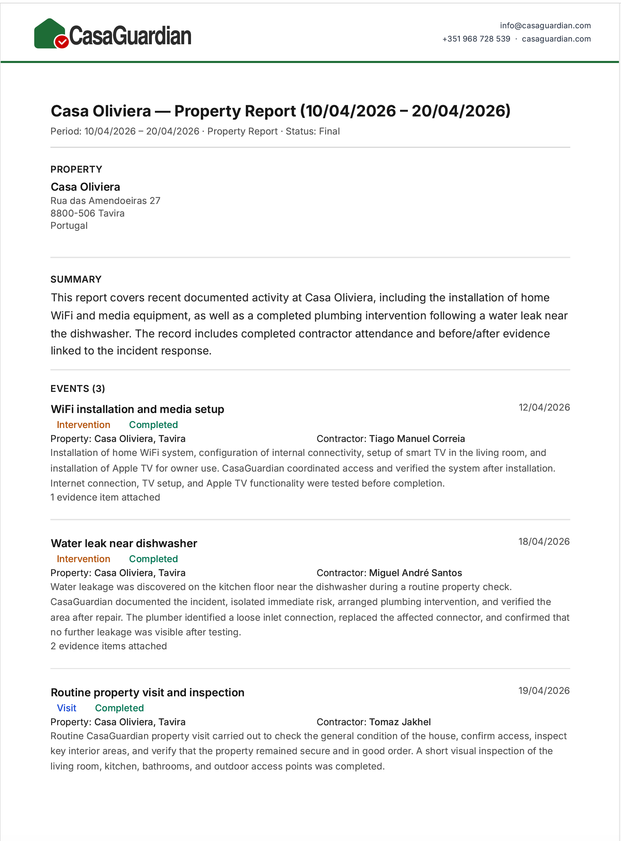
Task: Select the WiFi installation and media setup event title
Action: [137, 409]
